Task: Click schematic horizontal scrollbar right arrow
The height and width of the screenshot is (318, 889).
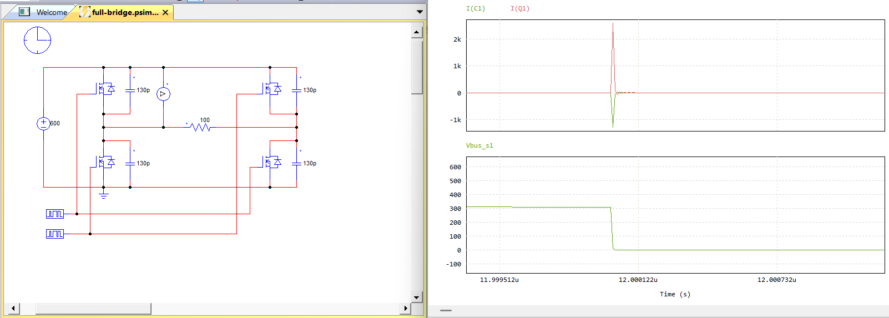Action: click(x=406, y=308)
